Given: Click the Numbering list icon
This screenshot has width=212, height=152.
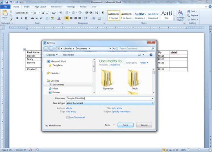Looking at the screenshot, I should (x=73, y=13).
